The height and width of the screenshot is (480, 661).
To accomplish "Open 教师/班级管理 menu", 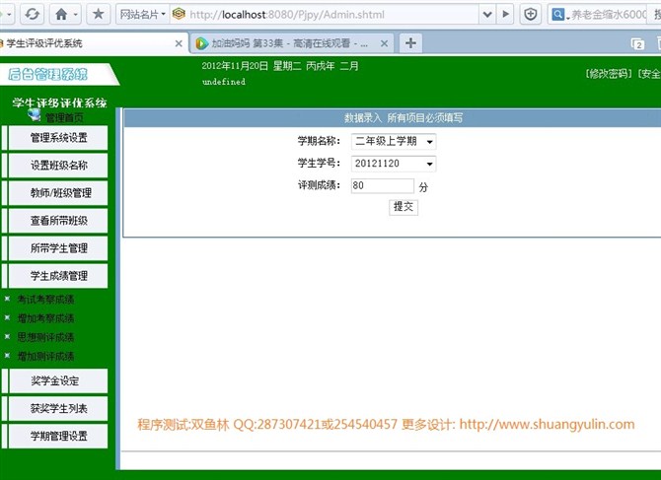I will (58, 193).
